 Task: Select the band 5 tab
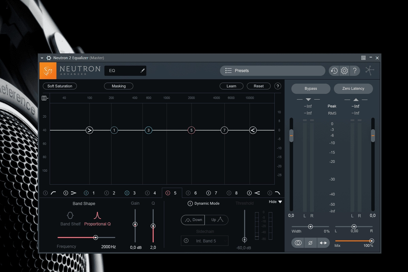(172, 193)
